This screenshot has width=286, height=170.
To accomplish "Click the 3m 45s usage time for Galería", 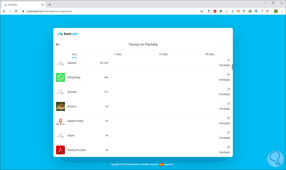I will pos(104,63).
